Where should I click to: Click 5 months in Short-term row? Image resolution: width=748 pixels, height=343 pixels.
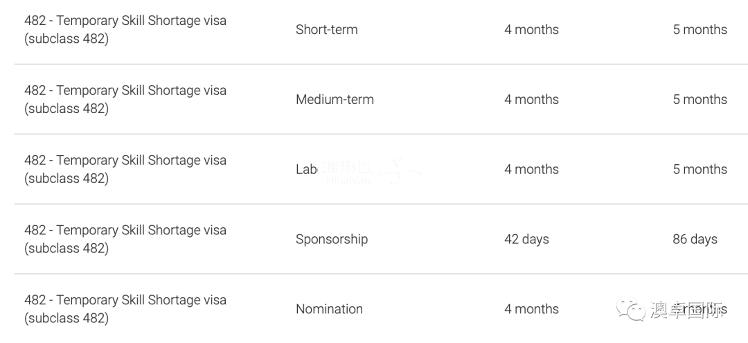point(700,30)
